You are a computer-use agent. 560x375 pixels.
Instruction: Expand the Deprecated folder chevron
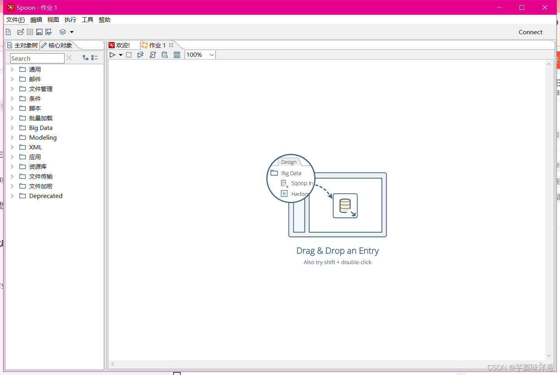pyautogui.click(x=12, y=196)
